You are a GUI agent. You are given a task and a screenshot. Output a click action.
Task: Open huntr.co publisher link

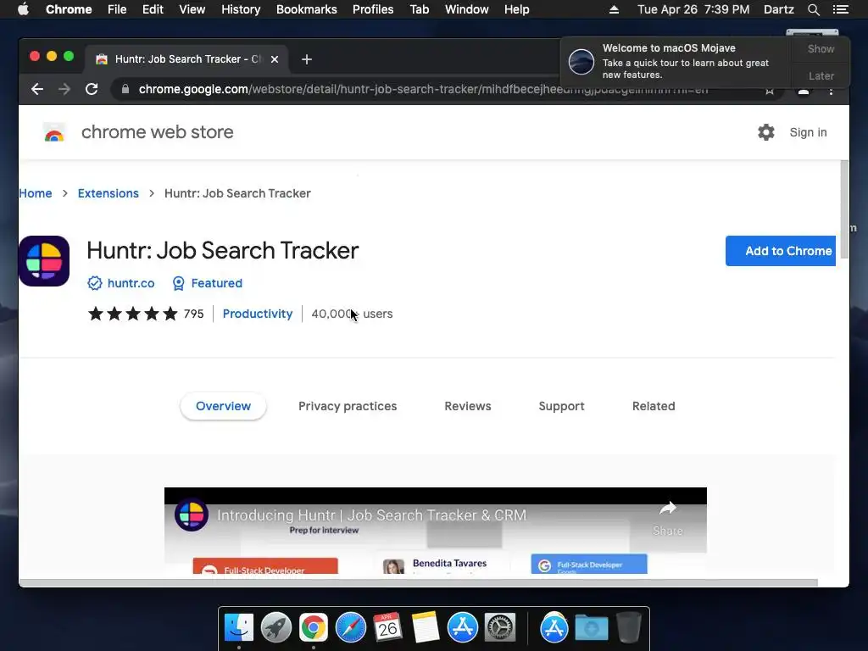pos(131,283)
